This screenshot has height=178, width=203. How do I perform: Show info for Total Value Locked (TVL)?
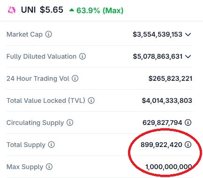[91, 101]
